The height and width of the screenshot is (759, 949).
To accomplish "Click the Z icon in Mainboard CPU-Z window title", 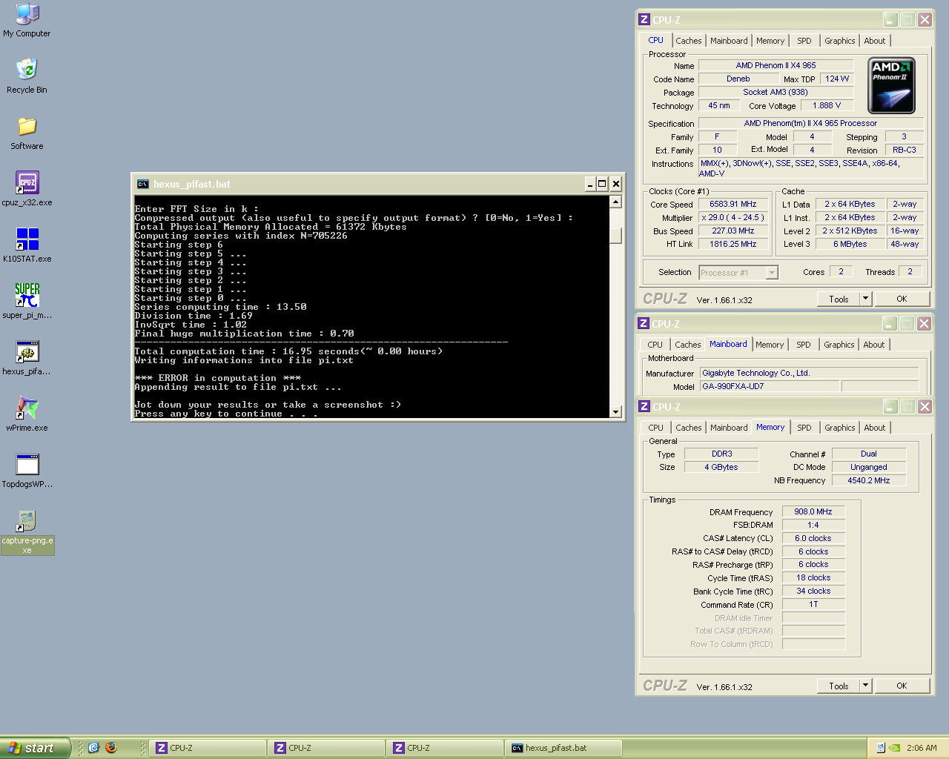I will (x=644, y=324).
